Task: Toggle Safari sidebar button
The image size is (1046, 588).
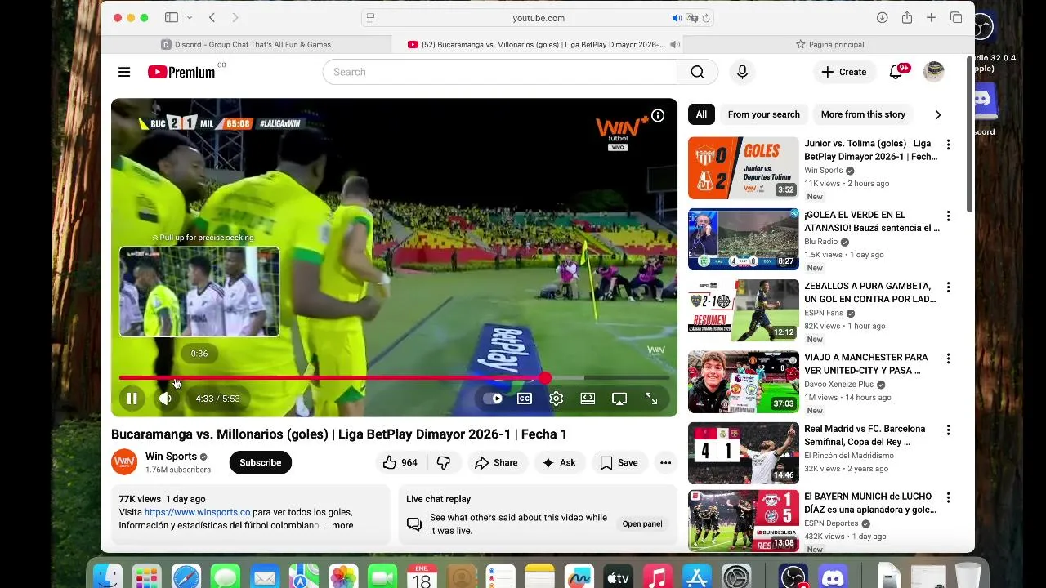Action: point(172,18)
